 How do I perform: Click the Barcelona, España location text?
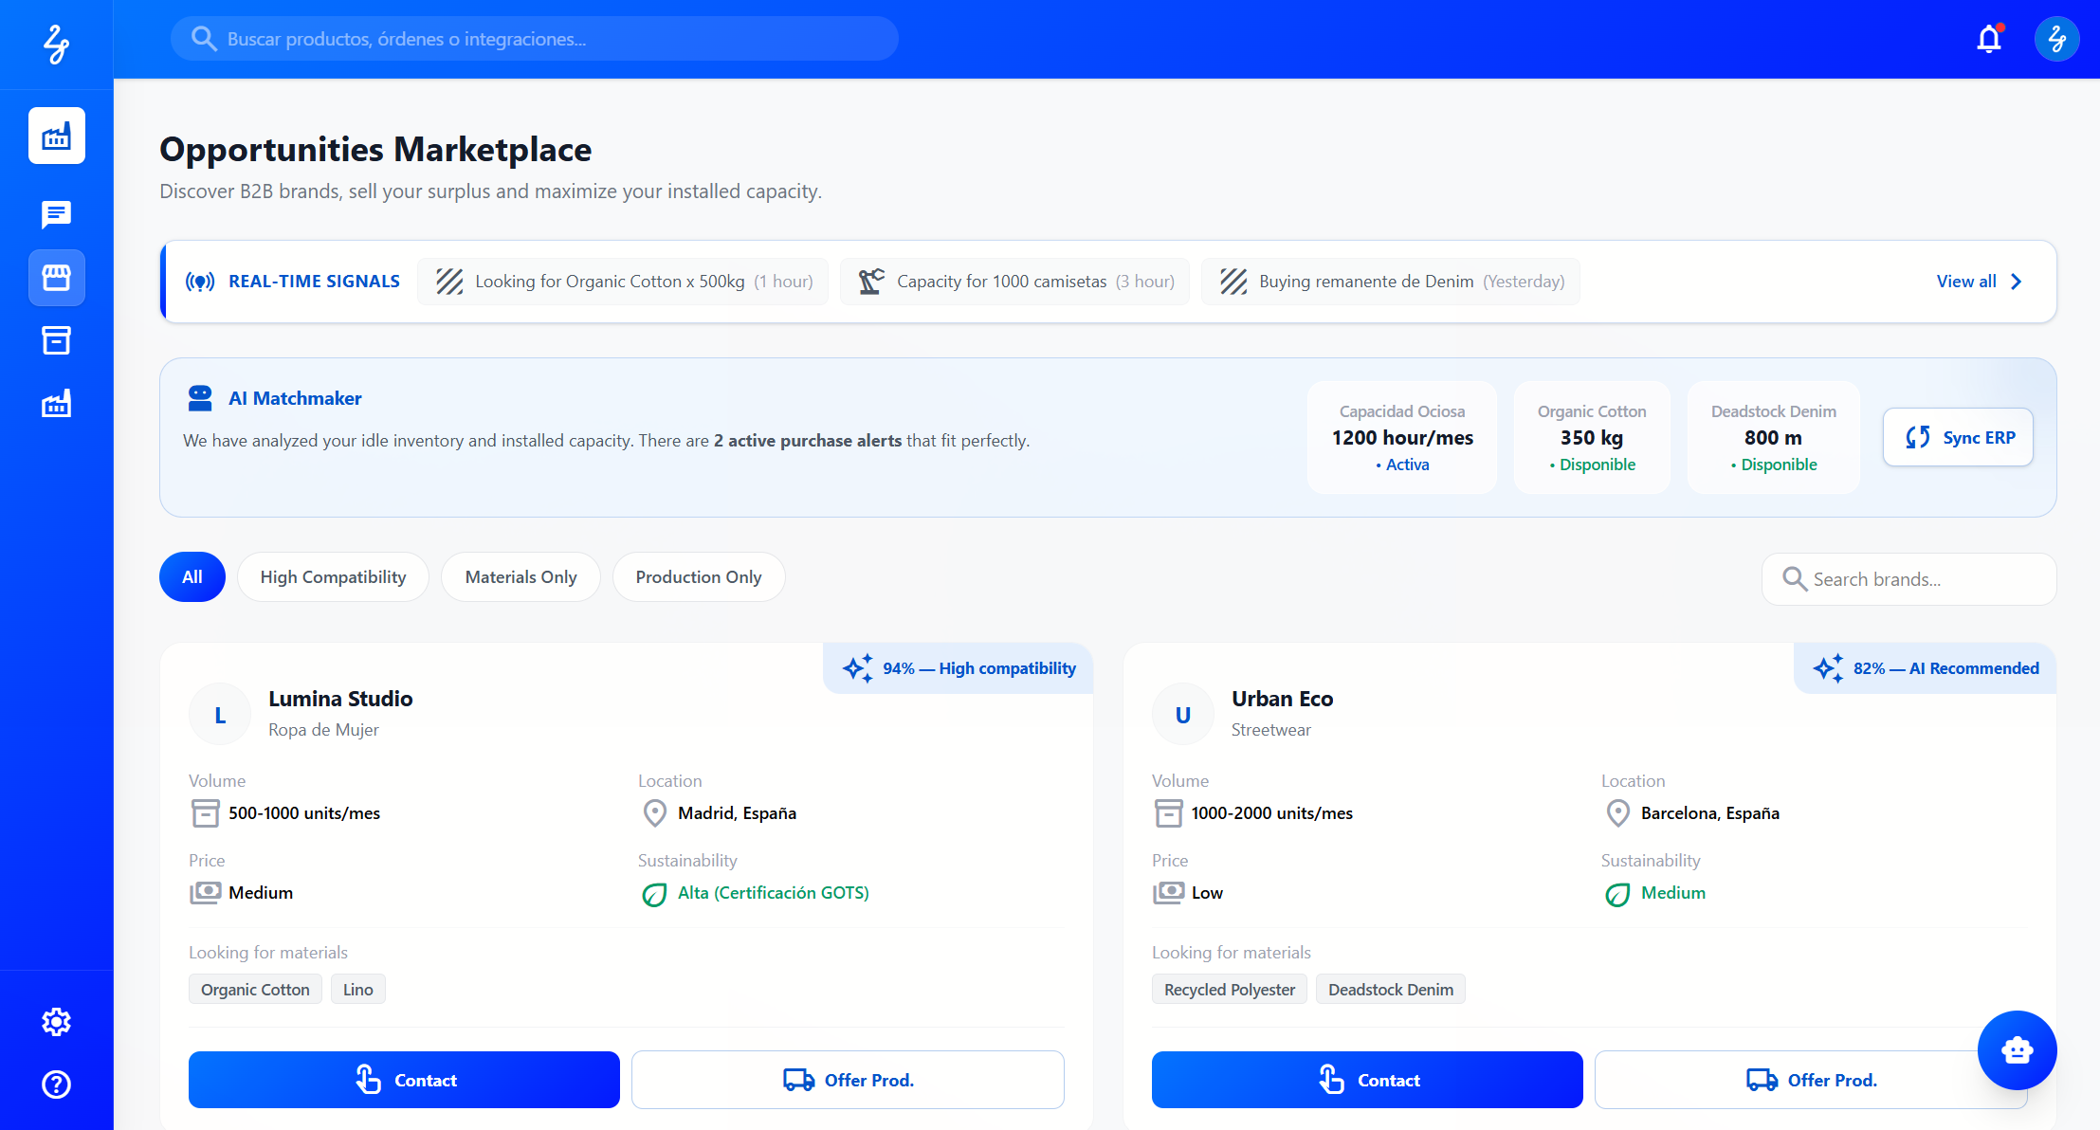click(x=1710, y=813)
